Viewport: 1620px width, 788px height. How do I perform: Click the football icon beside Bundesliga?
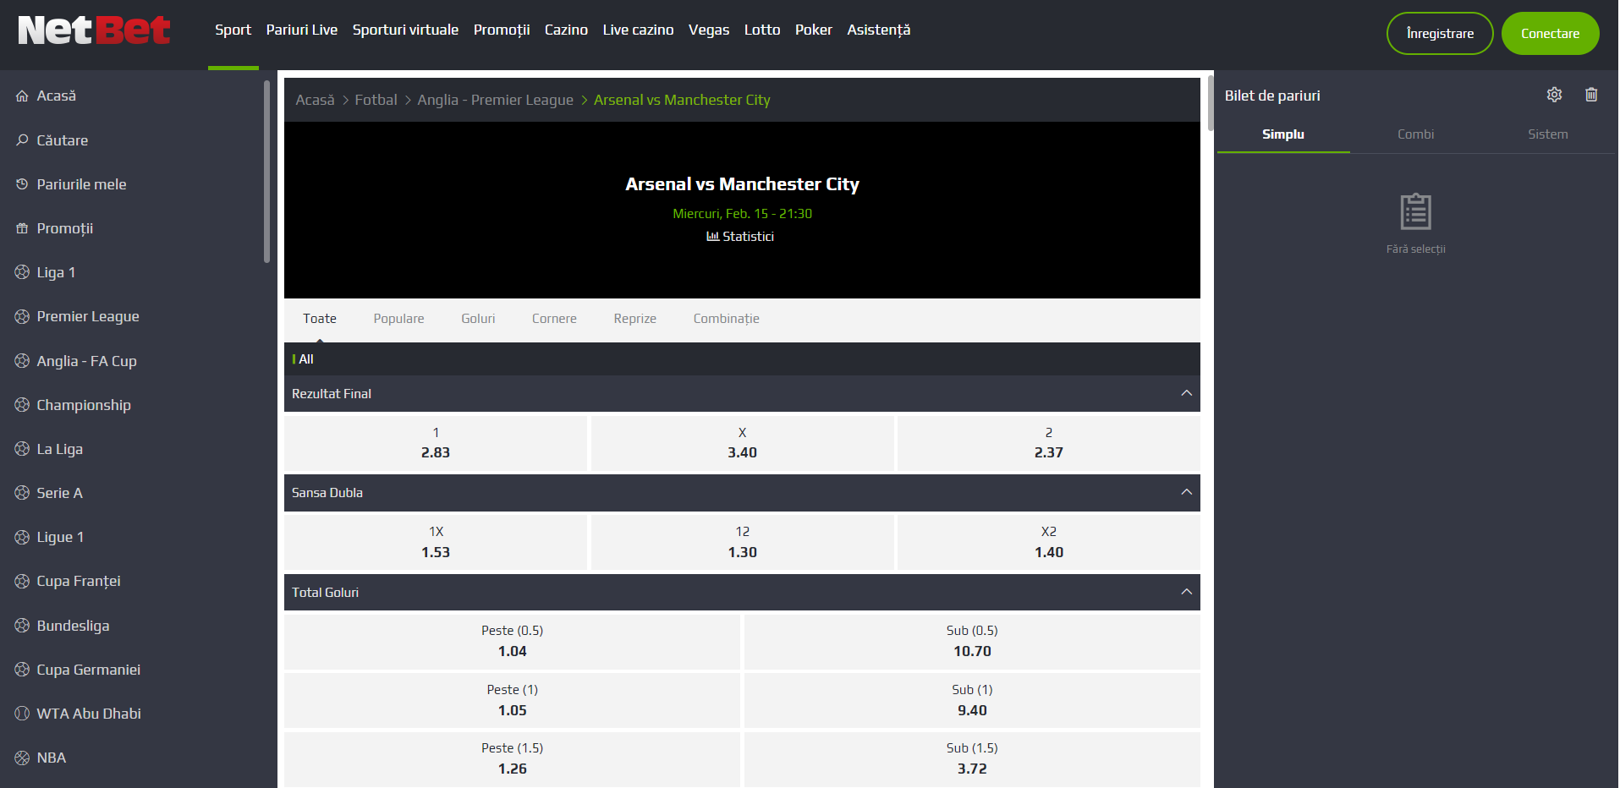22,626
